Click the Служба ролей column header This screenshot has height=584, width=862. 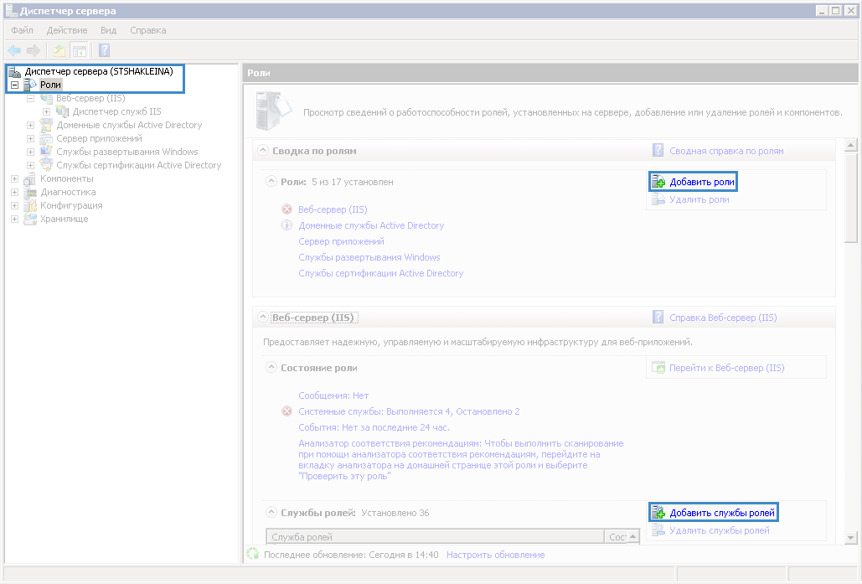[434, 537]
